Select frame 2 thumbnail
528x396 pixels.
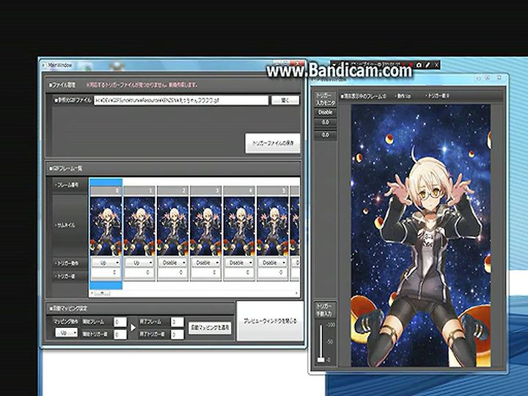173,227
